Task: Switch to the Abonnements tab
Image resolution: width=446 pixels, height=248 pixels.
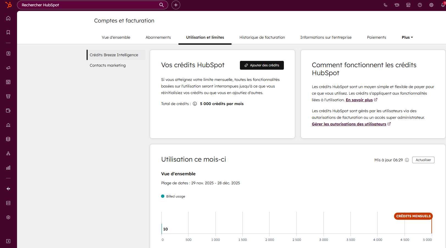Action: click(x=158, y=37)
